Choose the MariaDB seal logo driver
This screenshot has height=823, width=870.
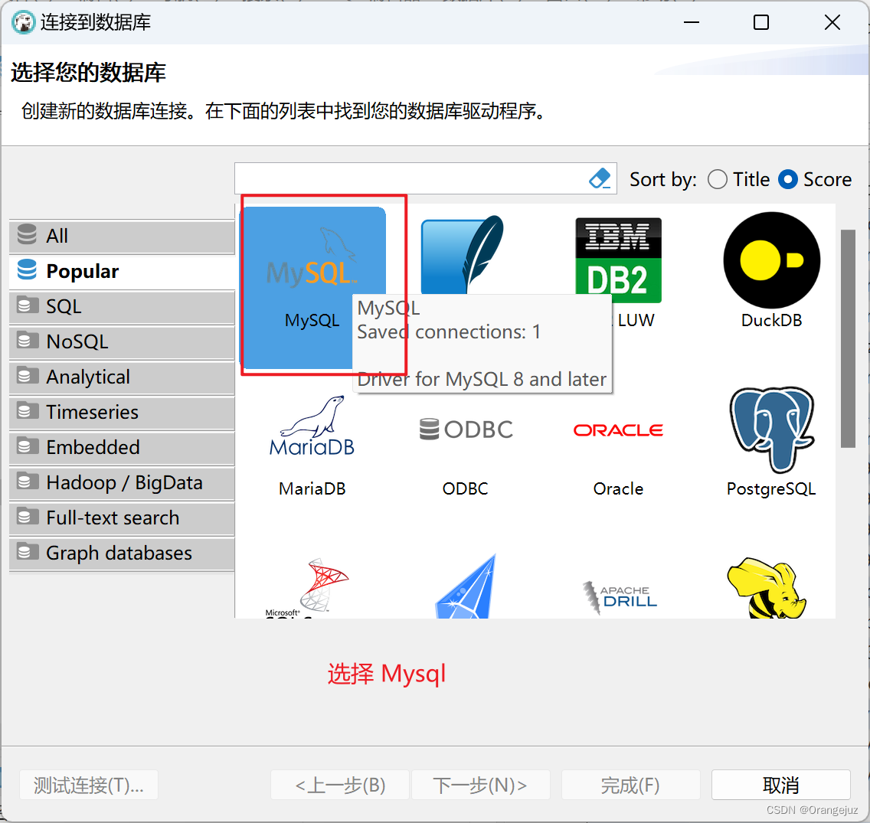(x=312, y=426)
